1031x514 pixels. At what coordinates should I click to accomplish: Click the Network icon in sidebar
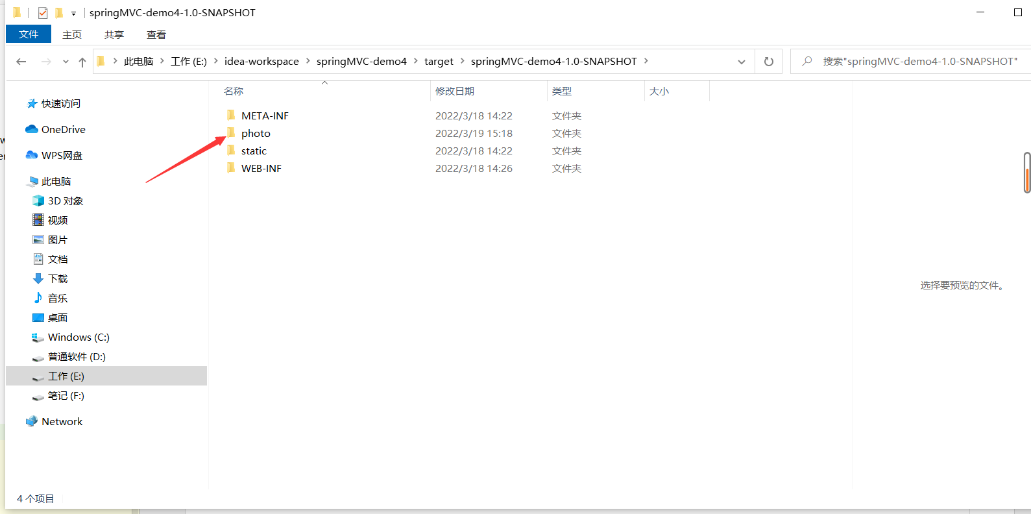32,421
